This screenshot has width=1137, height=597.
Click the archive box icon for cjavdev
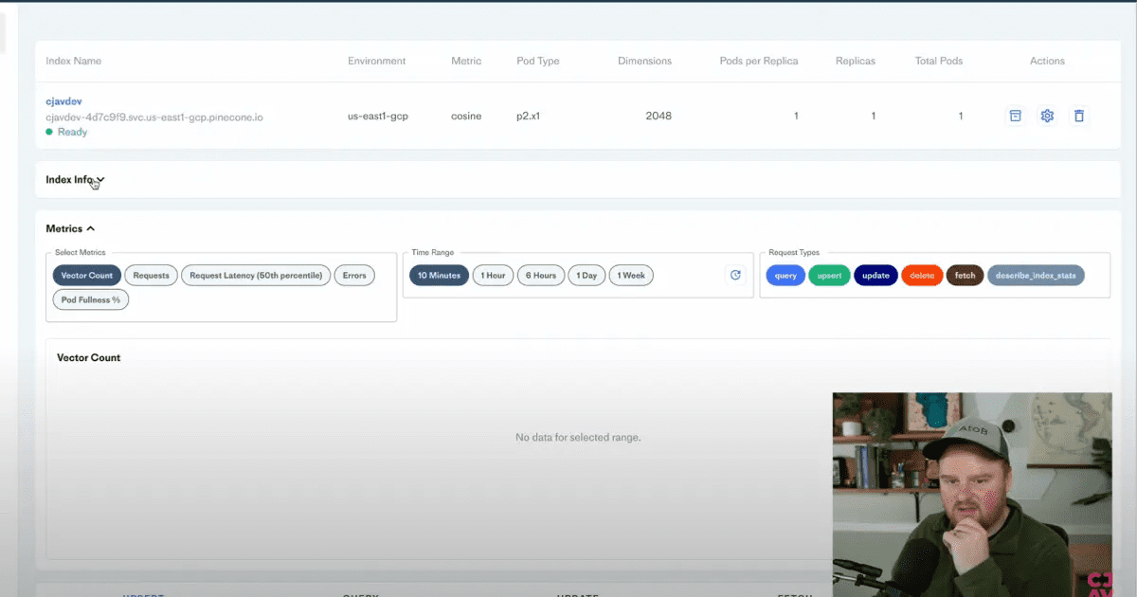1015,116
